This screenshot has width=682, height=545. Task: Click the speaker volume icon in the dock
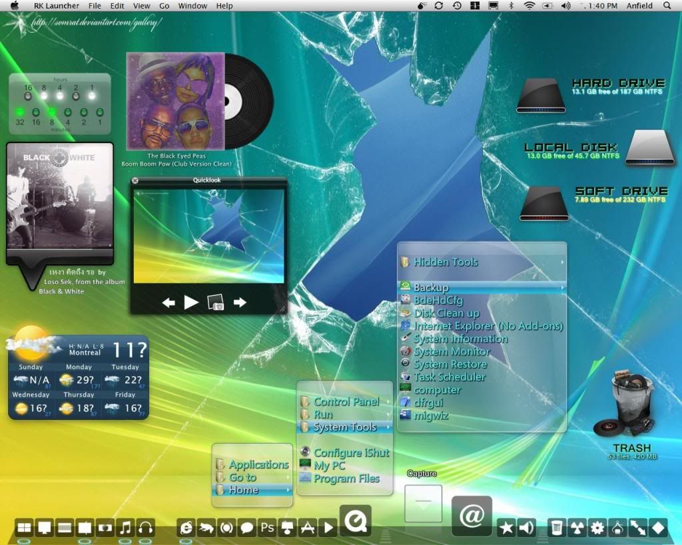[526, 528]
